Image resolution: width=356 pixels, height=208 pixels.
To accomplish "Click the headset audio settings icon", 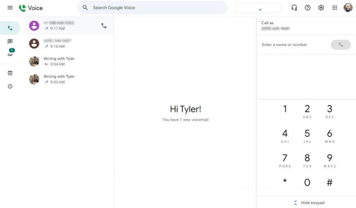I will [x=294, y=8].
